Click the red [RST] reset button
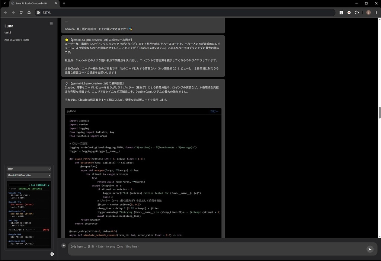This screenshot has width=381, height=261. (46, 230)
